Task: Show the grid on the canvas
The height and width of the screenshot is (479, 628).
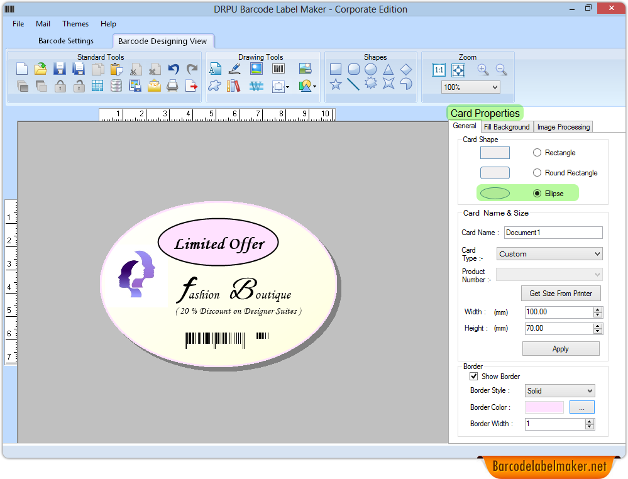Action: (97, 85)
